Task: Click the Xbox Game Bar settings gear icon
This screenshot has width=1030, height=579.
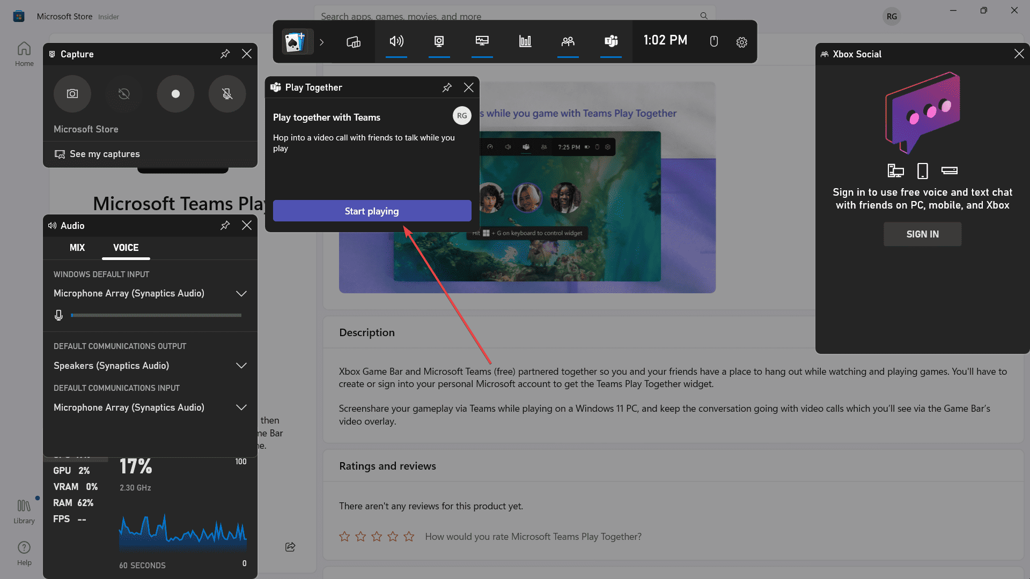Action: (741, 41)
